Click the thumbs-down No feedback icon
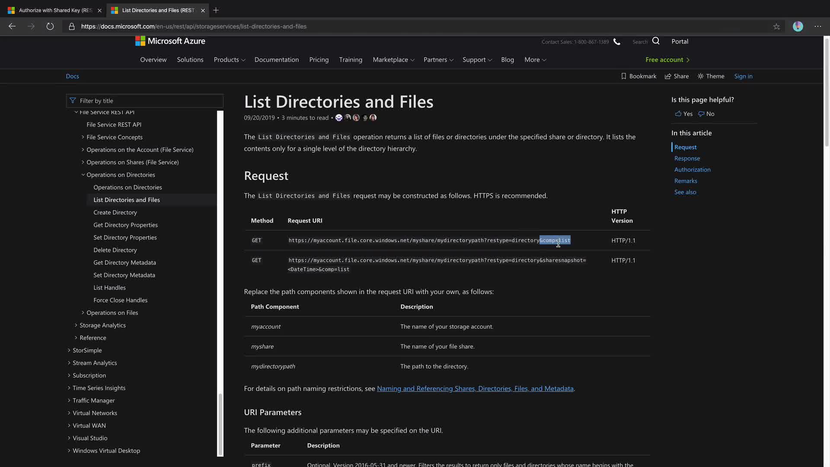This screenshot has width=830, height=467. coord(701,114)
